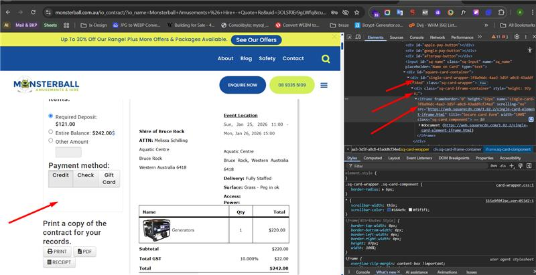Reload the page using the refresh icon
Screen dimensions: 536x275
click(x=32, y=12)
